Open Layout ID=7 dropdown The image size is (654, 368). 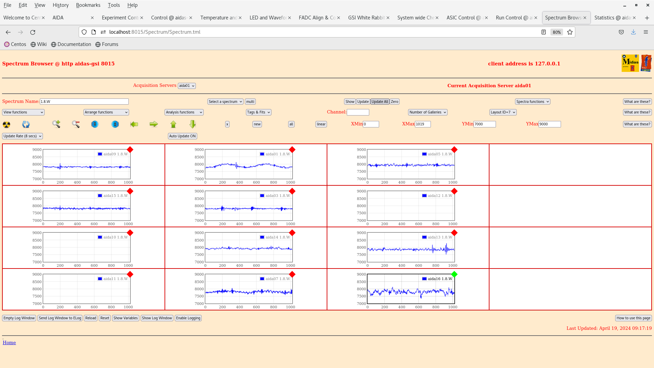pyautogui.click(x=503, y=112)
